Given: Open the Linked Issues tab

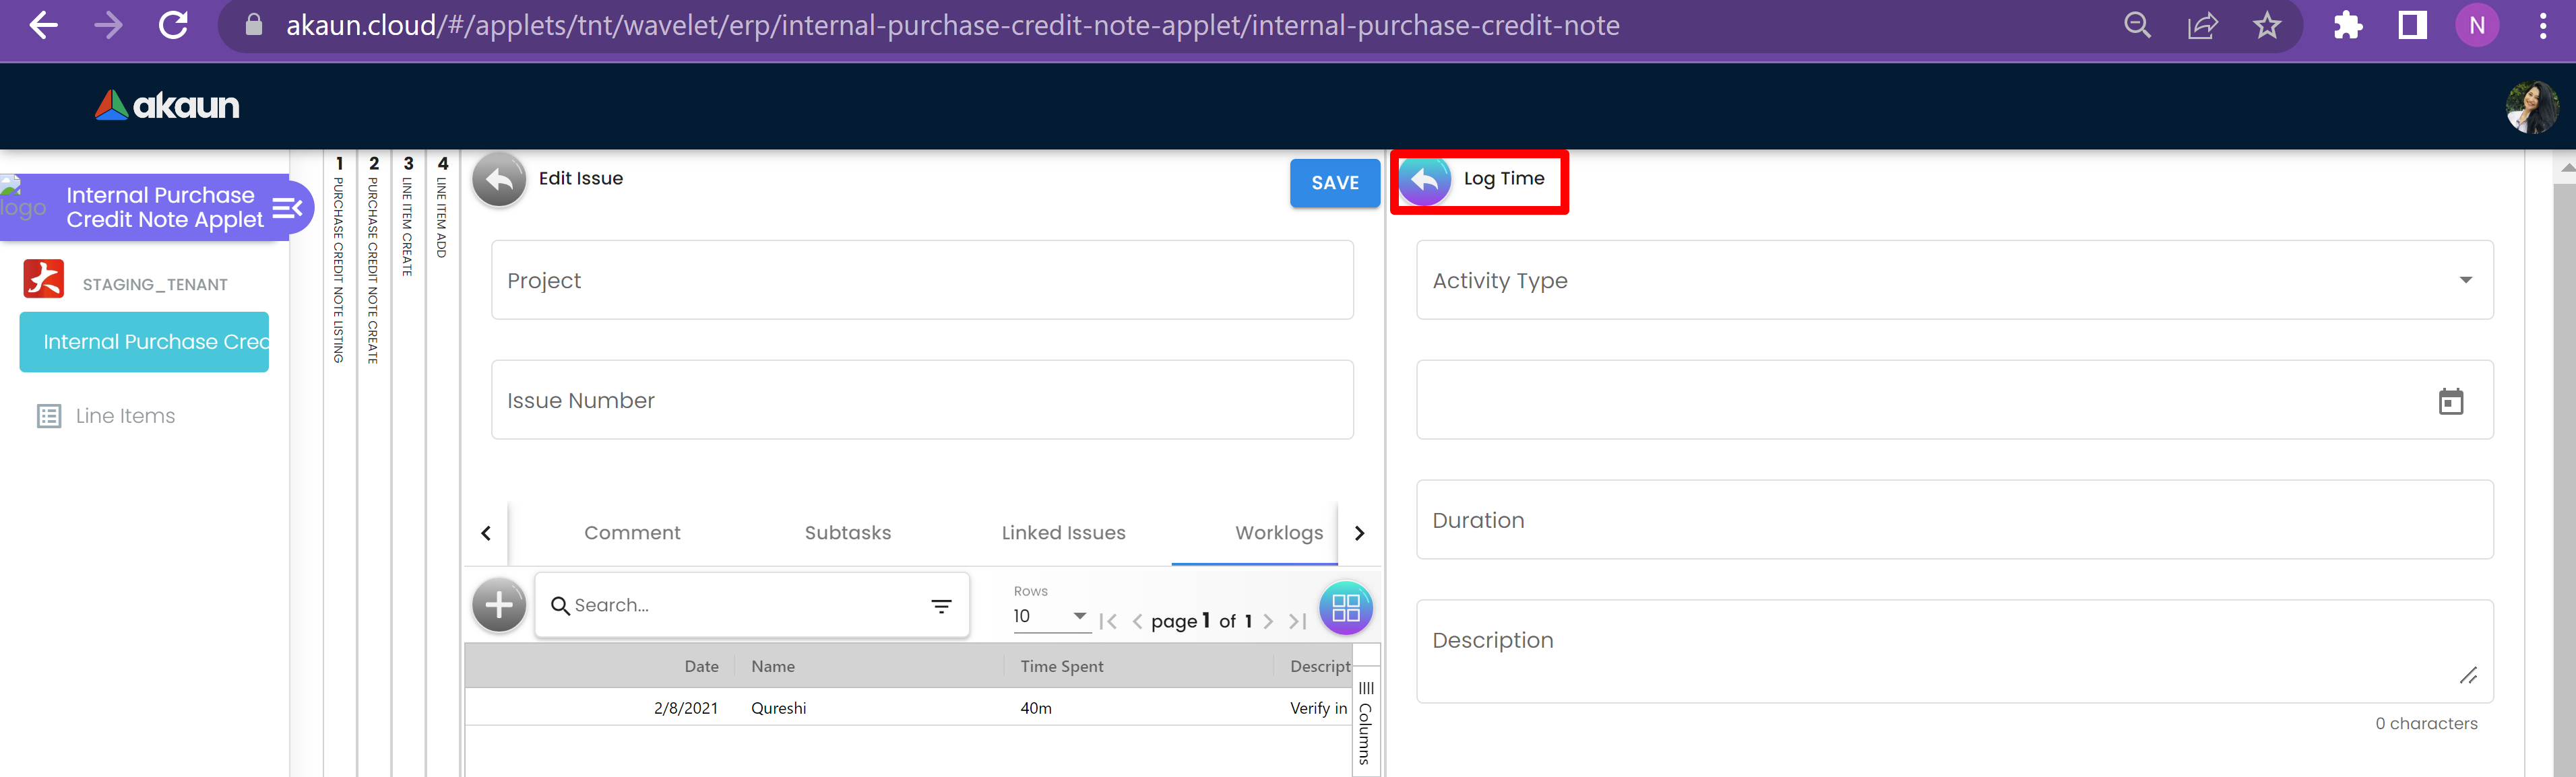Looking at the screenshot, I should pyautogui.click(x=1063, y=533).
